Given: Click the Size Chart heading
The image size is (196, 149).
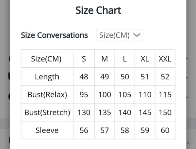Looking at the screenshot, I should (x=98, y=10).
